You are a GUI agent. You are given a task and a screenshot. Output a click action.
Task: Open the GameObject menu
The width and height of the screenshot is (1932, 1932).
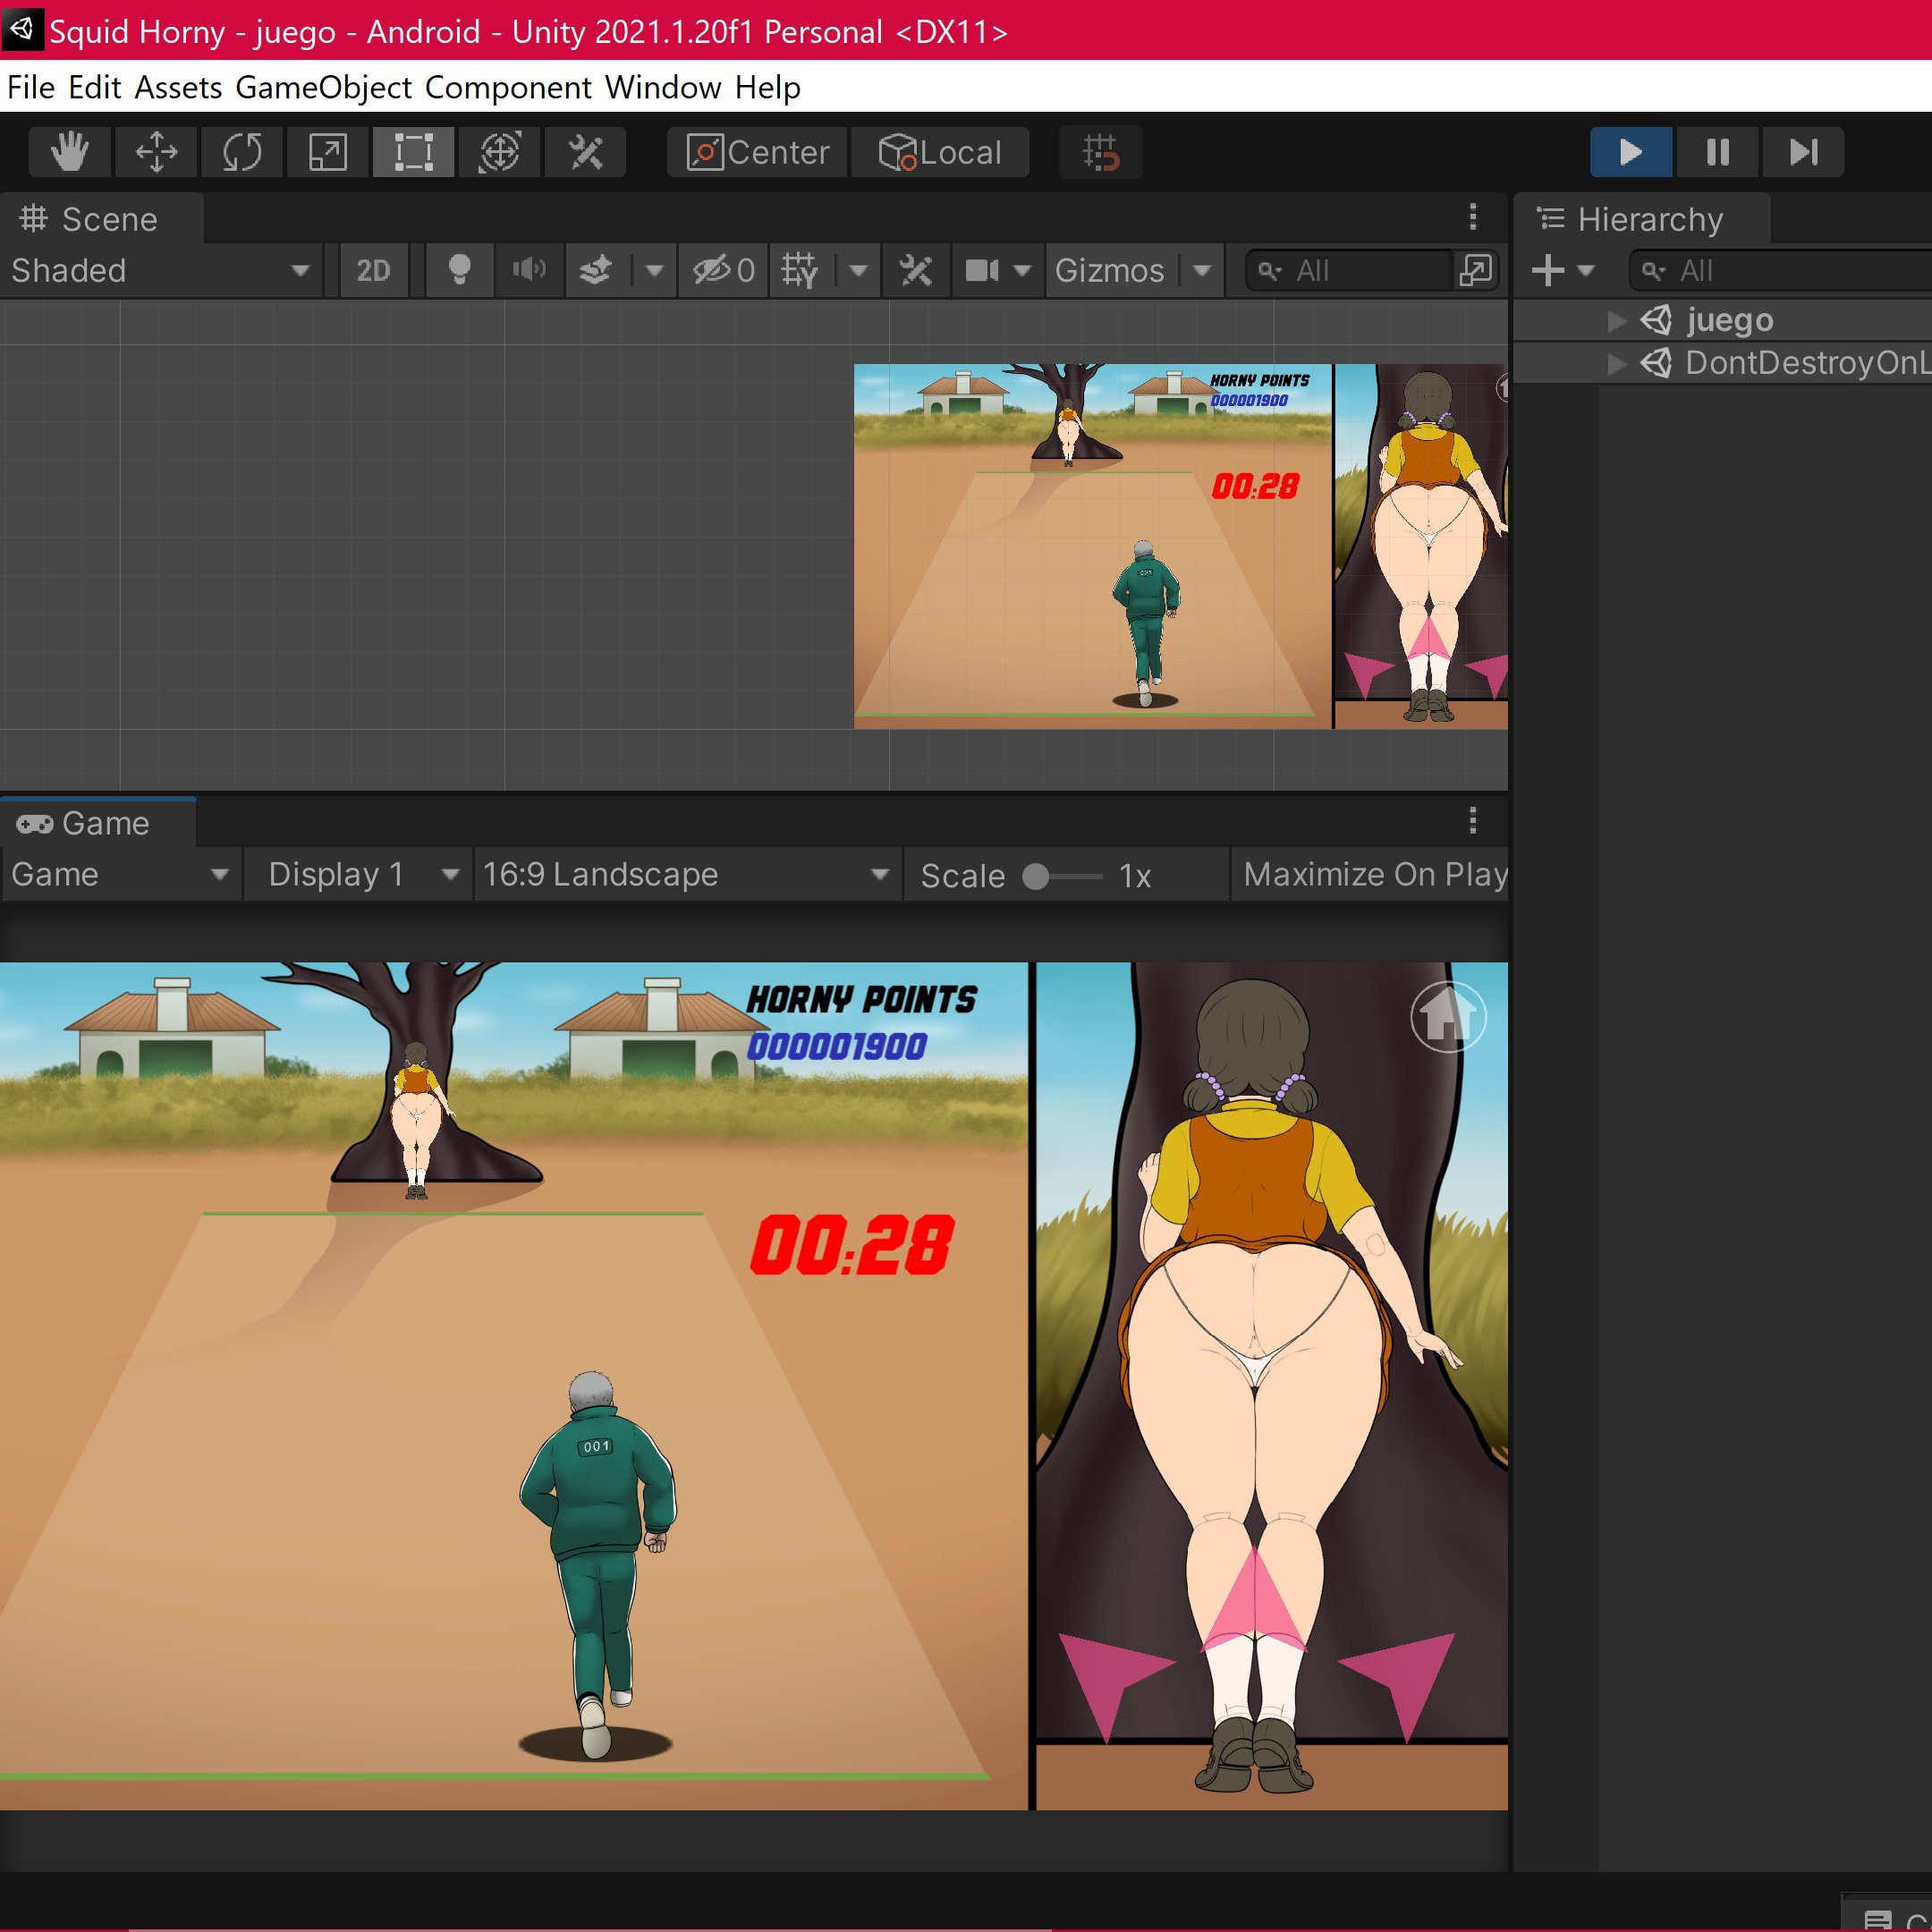coord(323,87)
